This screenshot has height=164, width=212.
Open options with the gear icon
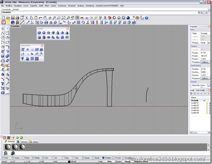(137, 18)
